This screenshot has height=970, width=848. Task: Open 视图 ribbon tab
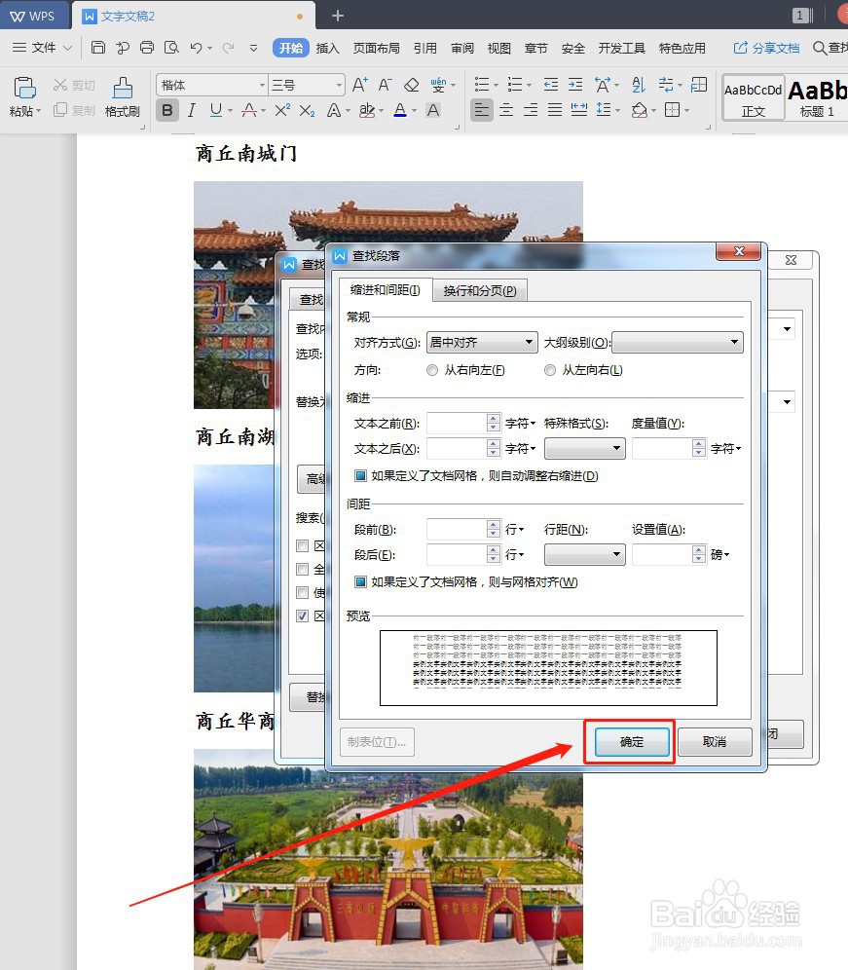(498, 49)
